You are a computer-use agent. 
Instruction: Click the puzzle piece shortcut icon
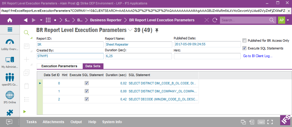point(10,113)
